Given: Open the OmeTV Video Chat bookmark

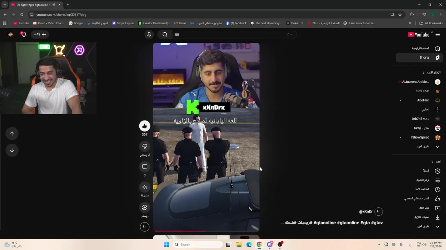Looking at the screenshot, I should (x=48, y=23).
